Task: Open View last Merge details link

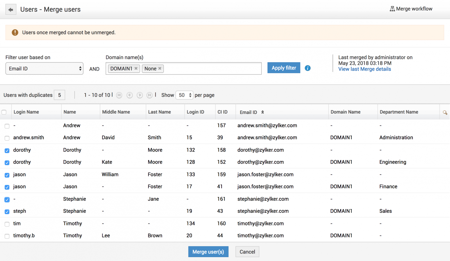Action: tap(364, 69)
